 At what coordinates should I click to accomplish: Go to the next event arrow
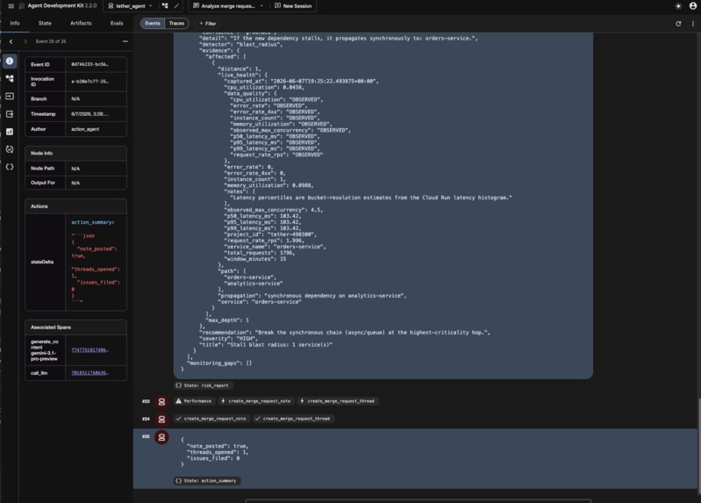click(x=25, y=41)
